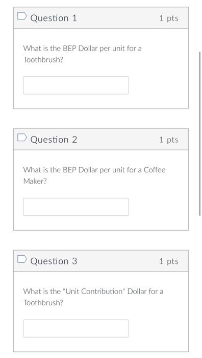Image resolution: width=202 pixels, height=358 pixels.
Task: Click the 1 pts label on Question 1
Action: [x=169, y=18]
